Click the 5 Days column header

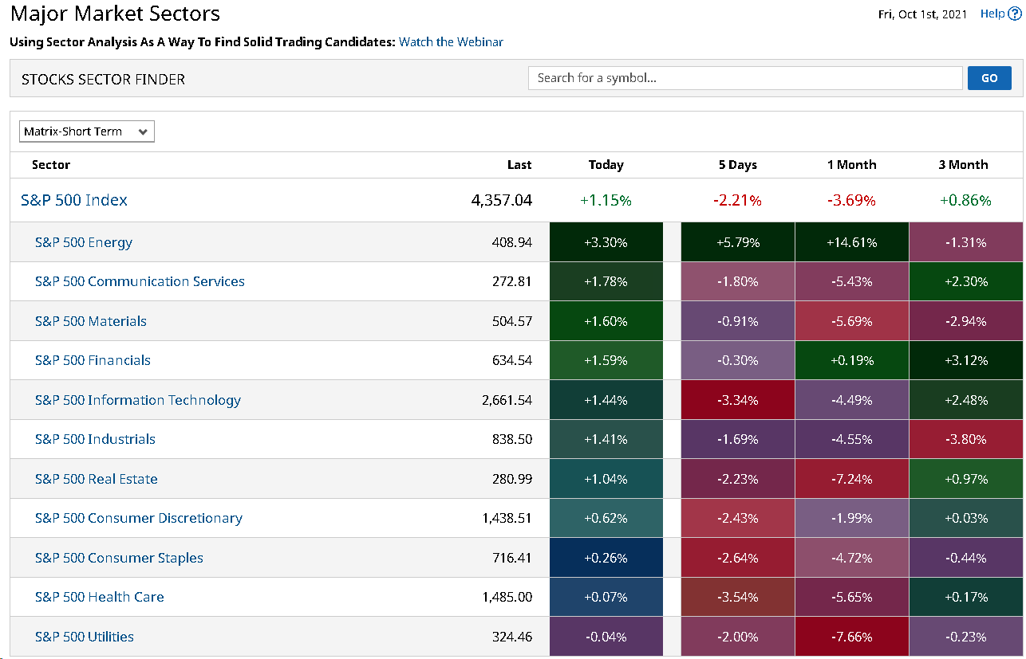(738, 165)
